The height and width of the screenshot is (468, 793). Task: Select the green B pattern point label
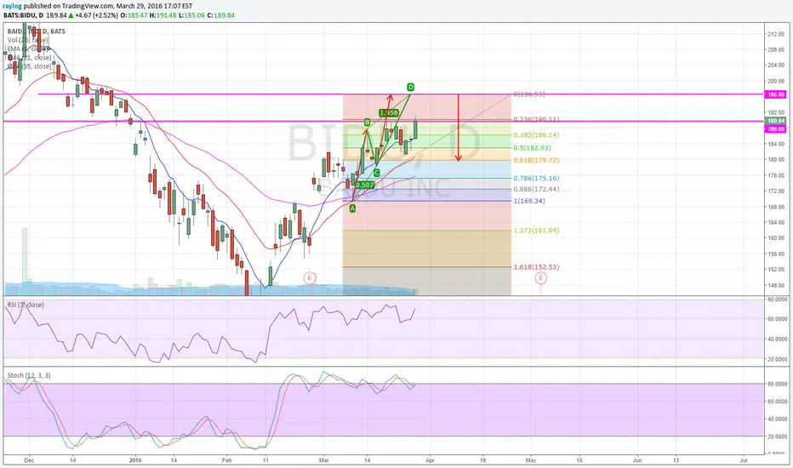[368, 123]
